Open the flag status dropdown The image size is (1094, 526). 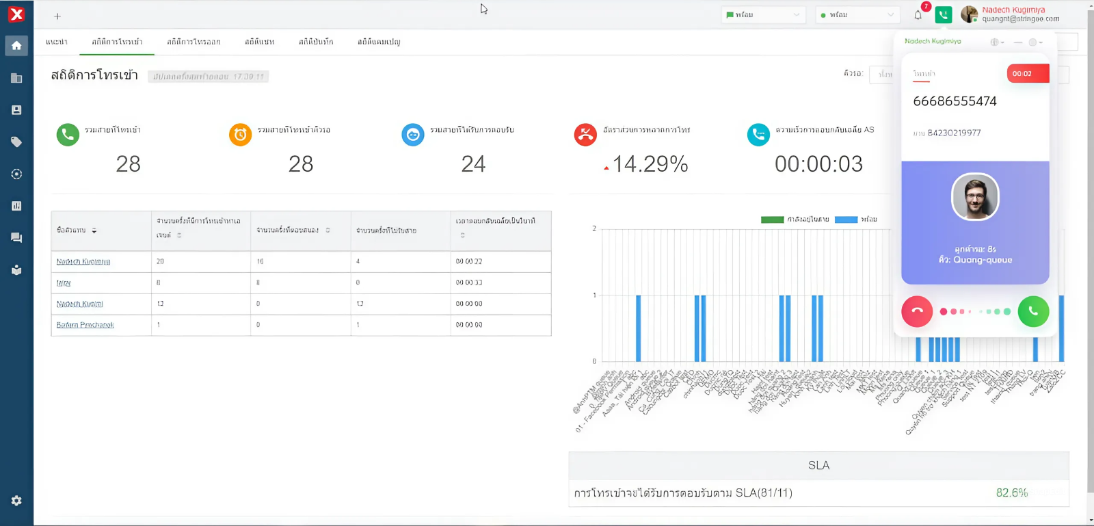(x=763, y=15)
